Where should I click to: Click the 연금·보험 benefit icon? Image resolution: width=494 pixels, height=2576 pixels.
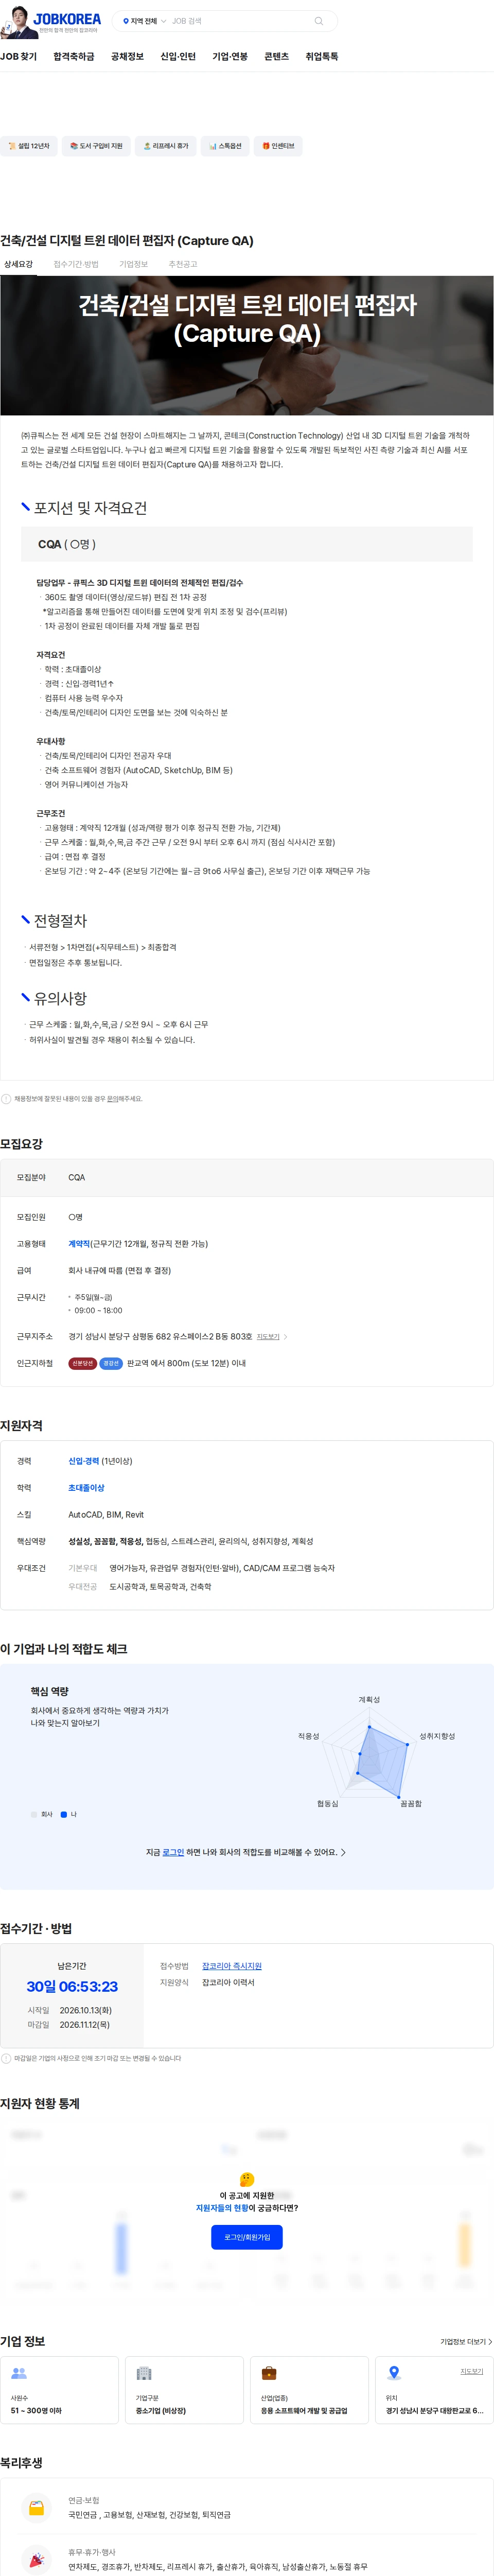[37, 2508]
